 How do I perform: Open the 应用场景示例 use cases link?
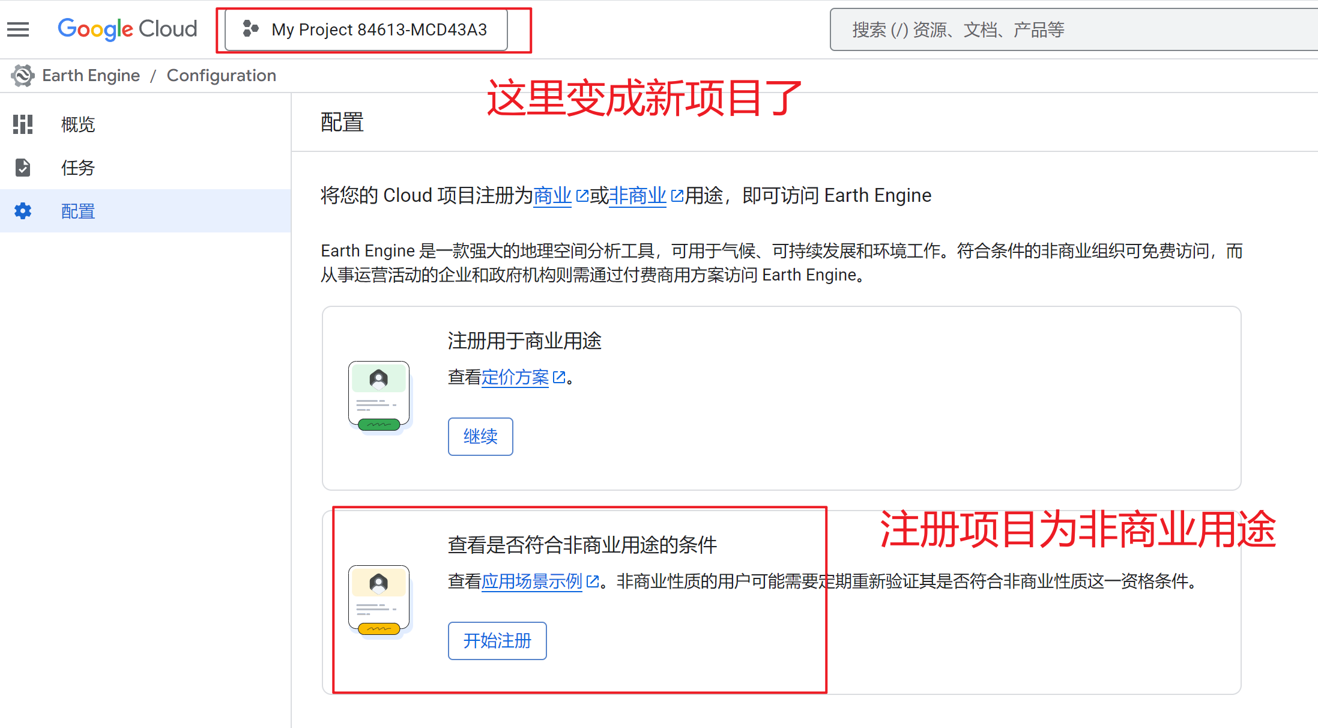532,581
